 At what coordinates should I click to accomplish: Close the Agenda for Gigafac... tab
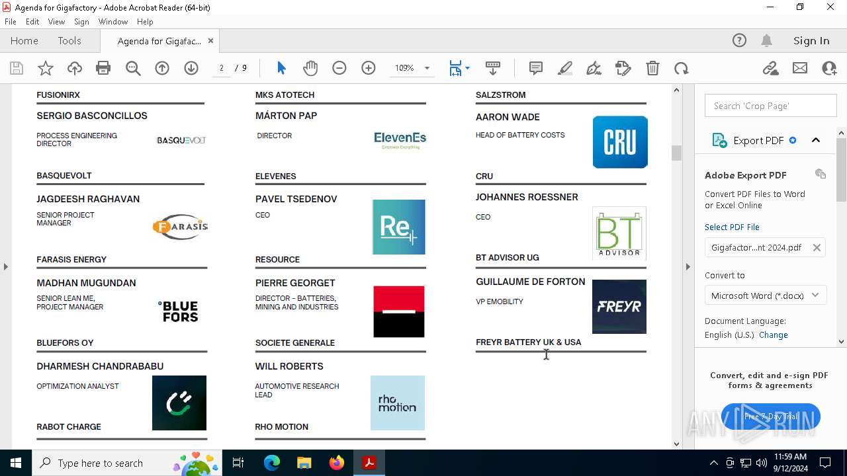pyautogui.click(x=210, y=40)
